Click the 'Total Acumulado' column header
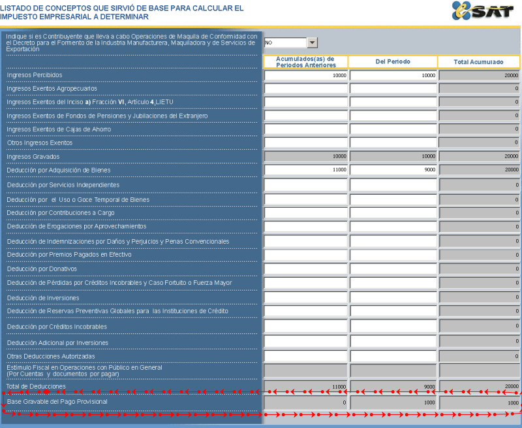522x428 pixels. 479,61
